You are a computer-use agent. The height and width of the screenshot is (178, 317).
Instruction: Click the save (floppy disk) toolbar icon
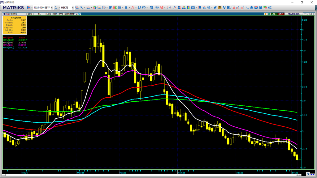click(x=28, y=7)
